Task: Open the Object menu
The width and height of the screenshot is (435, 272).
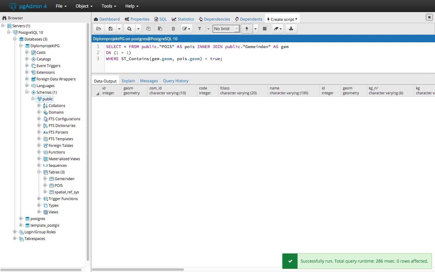Action: tap(84, 6)
